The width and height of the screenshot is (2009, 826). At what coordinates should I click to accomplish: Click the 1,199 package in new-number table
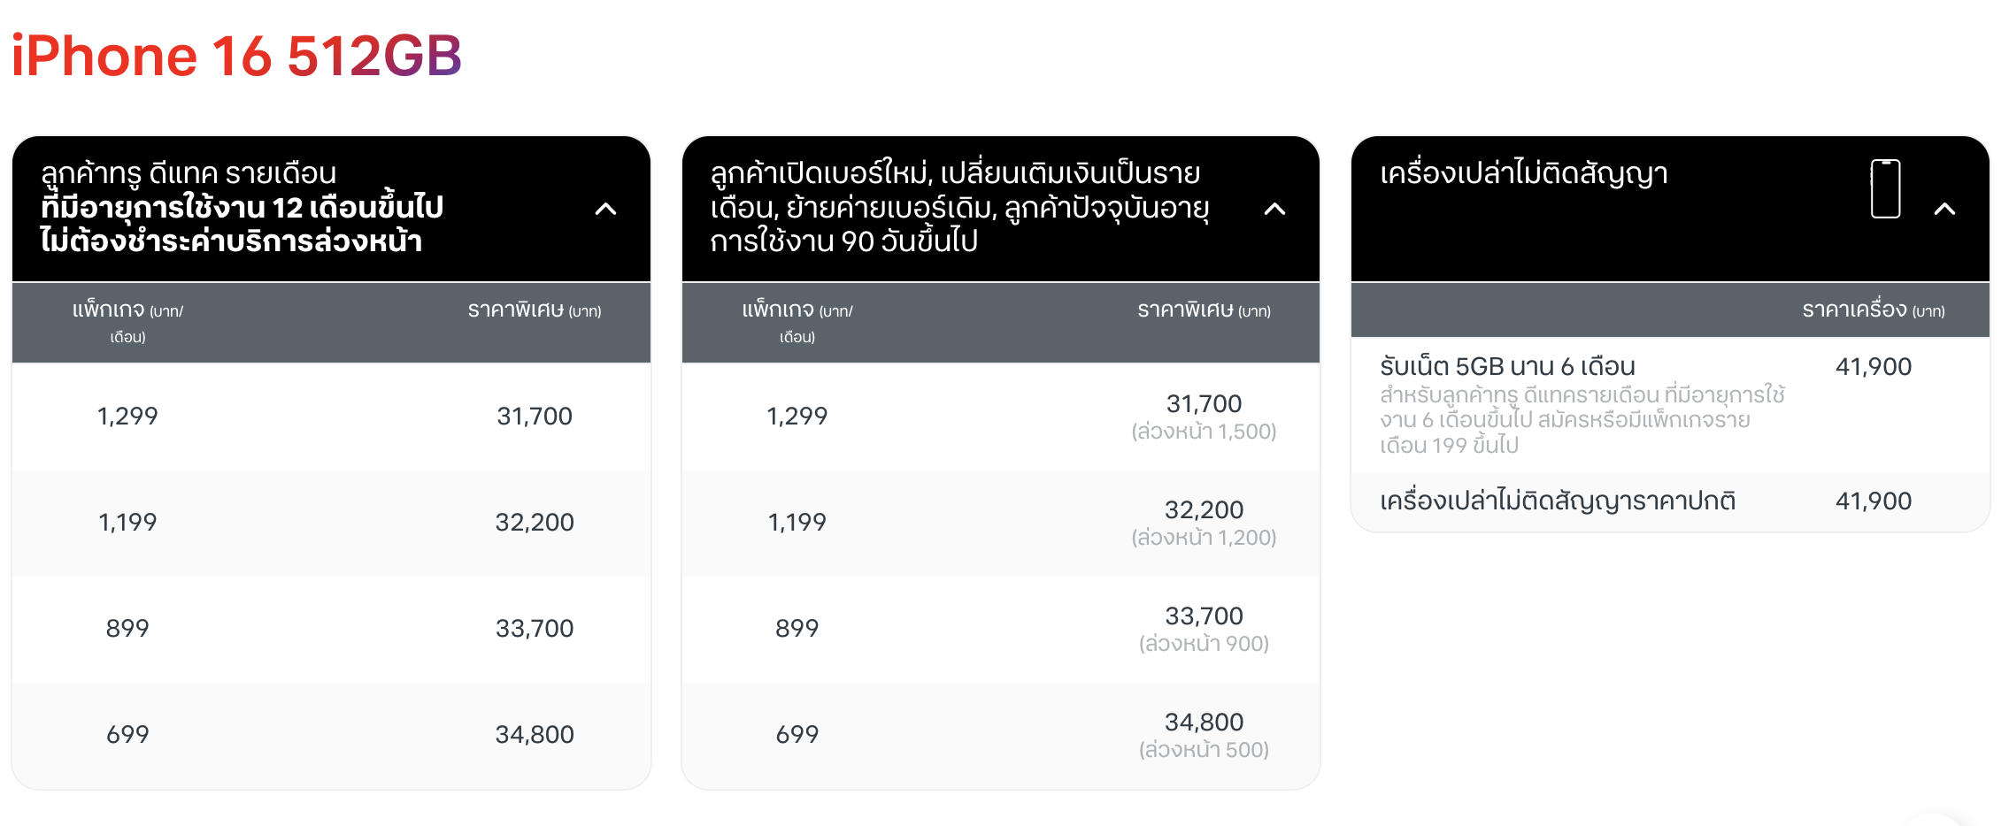click(797, 522)
